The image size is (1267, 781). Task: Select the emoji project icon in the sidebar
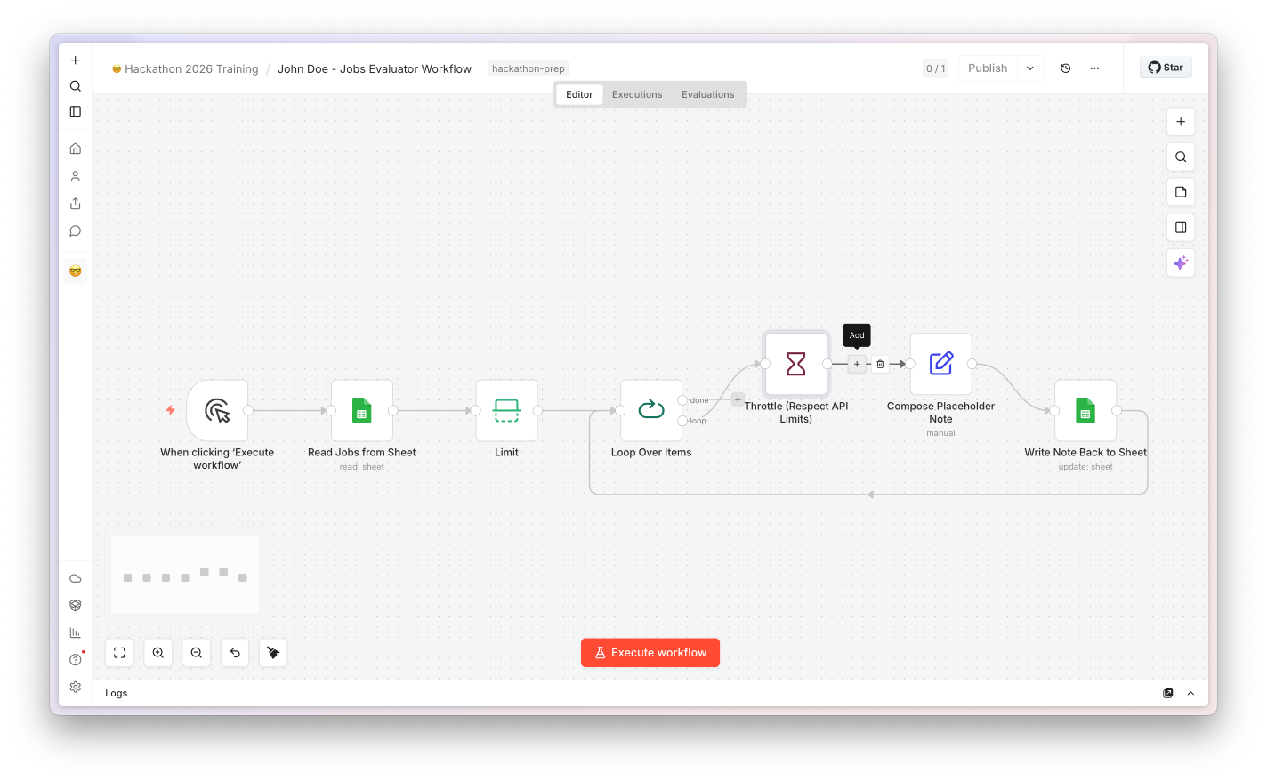pos(76,270)
